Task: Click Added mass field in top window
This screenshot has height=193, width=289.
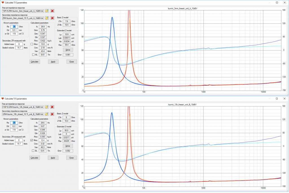Action: (x=19, y=44)
